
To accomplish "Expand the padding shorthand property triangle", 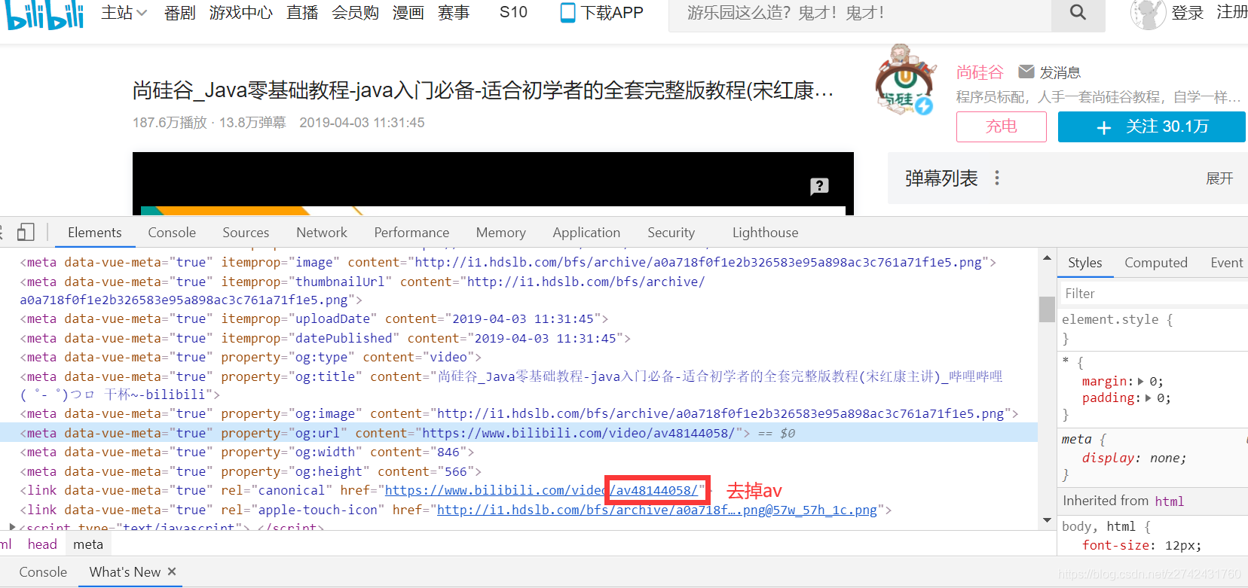I will pyautogui.click(x=1149, y=398).
